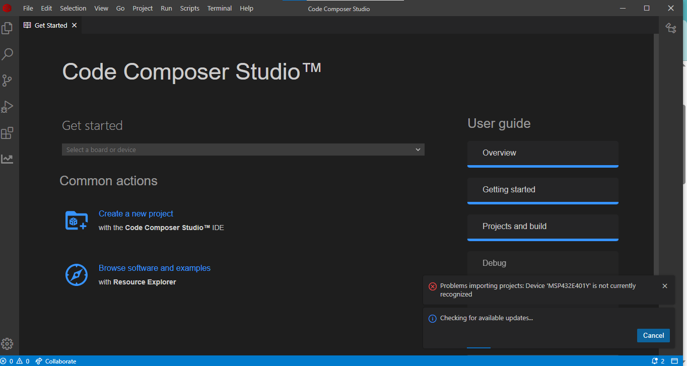Click the Create a new project folder icon
This screenshot has width=687, height=366.
click(x=77, y=221)
